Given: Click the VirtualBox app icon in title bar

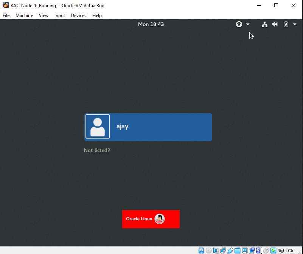Looking at the screenshot, I should point(5,5).
